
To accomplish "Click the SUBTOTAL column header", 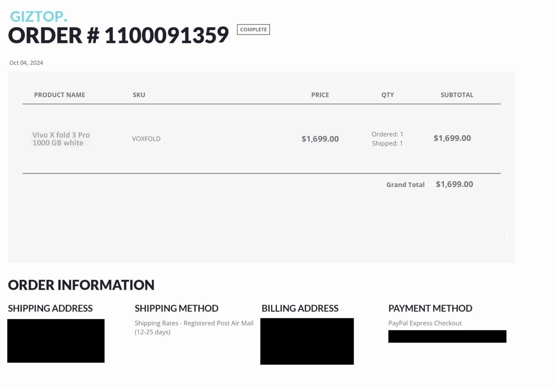I will point(457,95).
